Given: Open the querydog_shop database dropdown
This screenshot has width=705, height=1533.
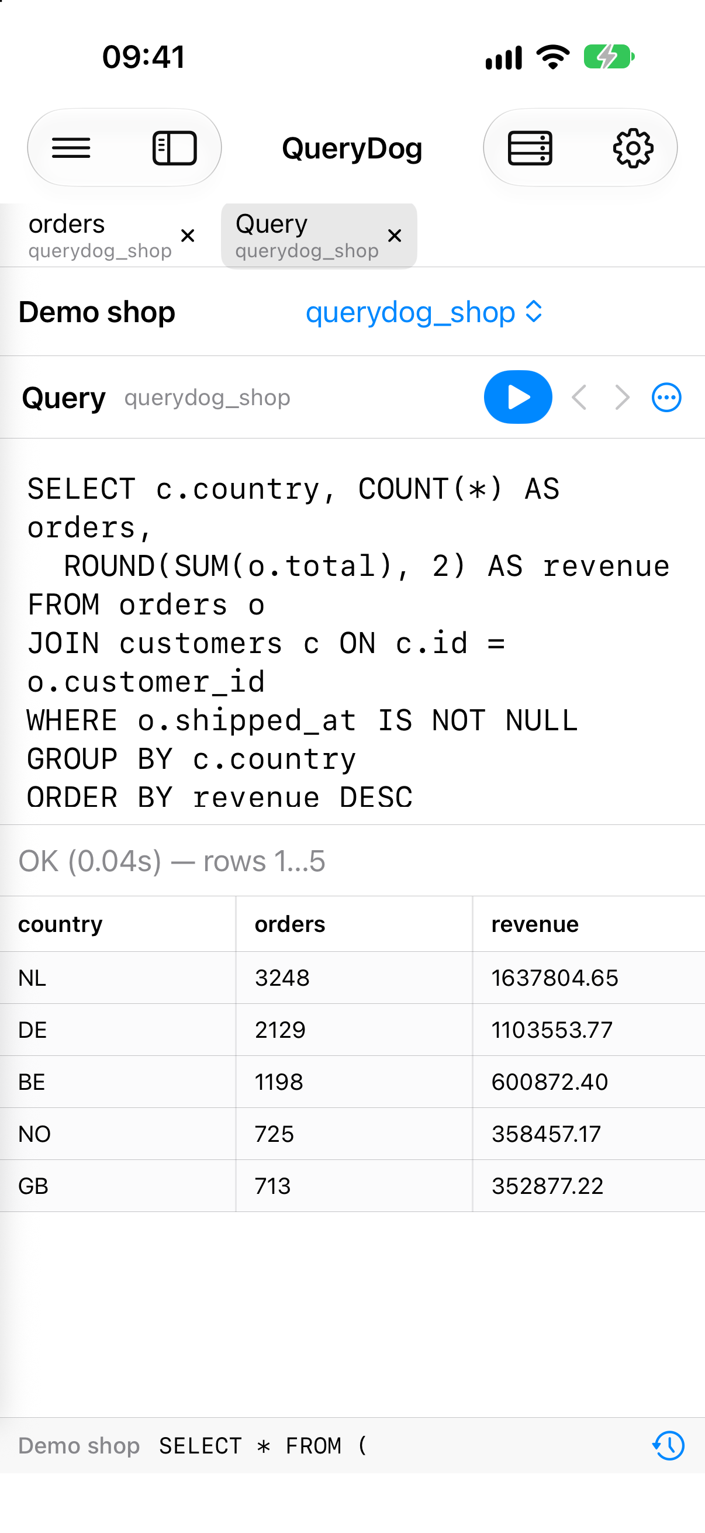Looking at the screenshot, I should (424, 312).
